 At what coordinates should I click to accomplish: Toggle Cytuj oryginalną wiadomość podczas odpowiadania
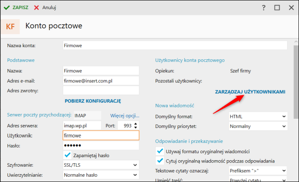pyautogui.click(x=160, y=161)
